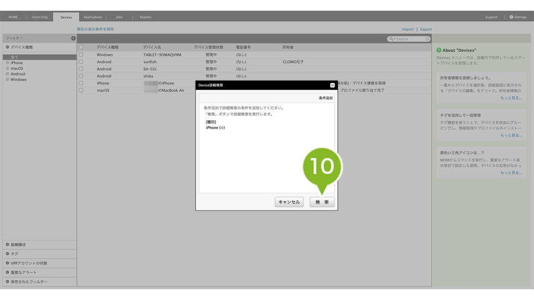Screen dimensions: 534x300
Task: Open device TABLET-9OMAQVNM
Action: [x=162, y=55]
